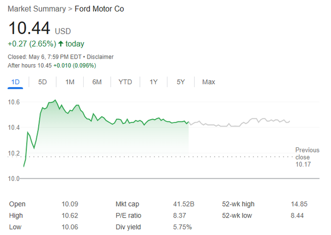
Task: Select the 1D time range tab
Action: (x=15, y=82)
